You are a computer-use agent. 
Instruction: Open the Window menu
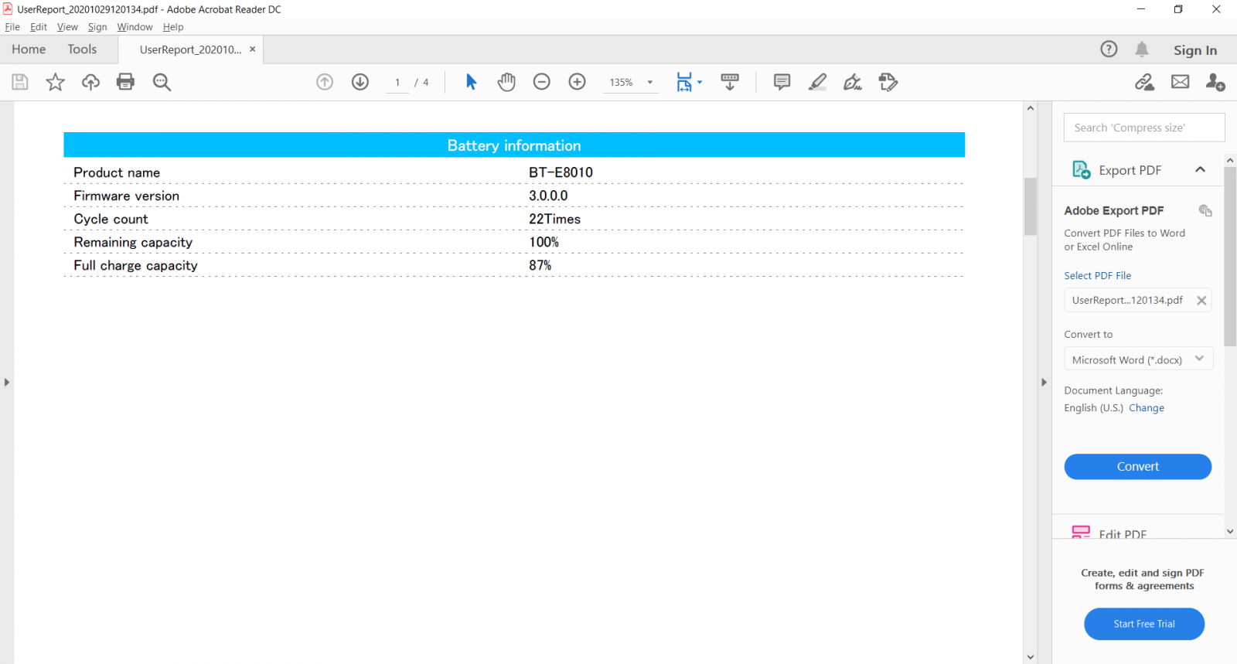point(135,27)
